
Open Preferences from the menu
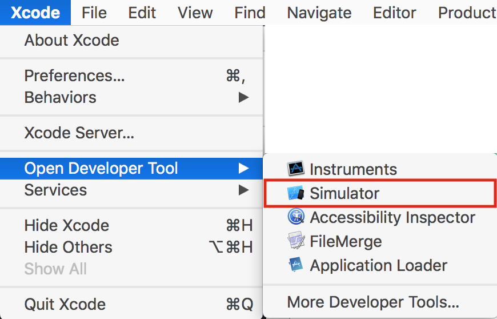(x=74, y=75)
